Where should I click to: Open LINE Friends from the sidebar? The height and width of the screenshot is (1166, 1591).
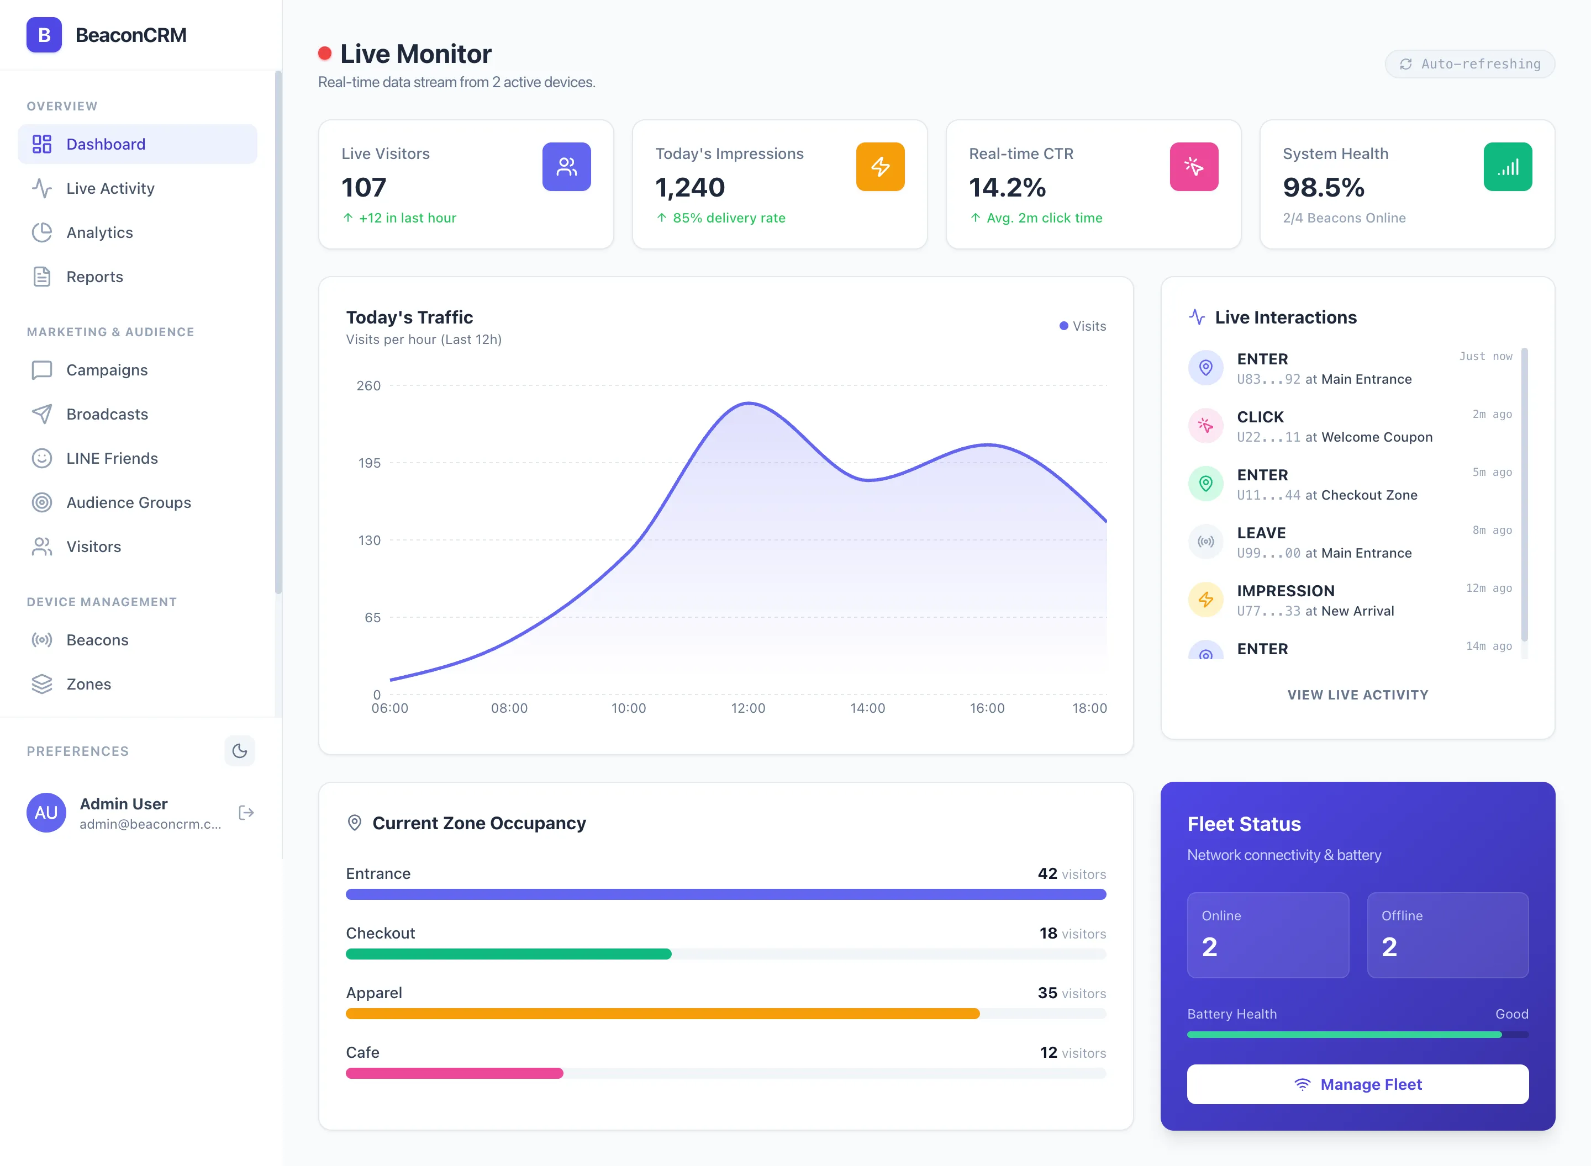click(112, 457)
